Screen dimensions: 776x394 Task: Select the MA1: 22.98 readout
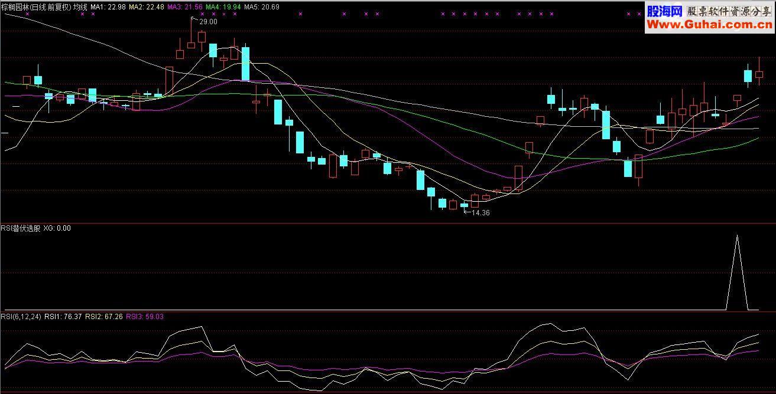point(108,7)
